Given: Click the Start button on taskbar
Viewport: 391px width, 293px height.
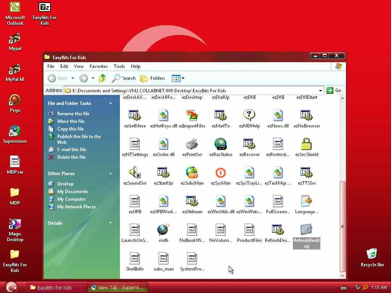Looking at the screenshot, I should click(x=11, y=287).
